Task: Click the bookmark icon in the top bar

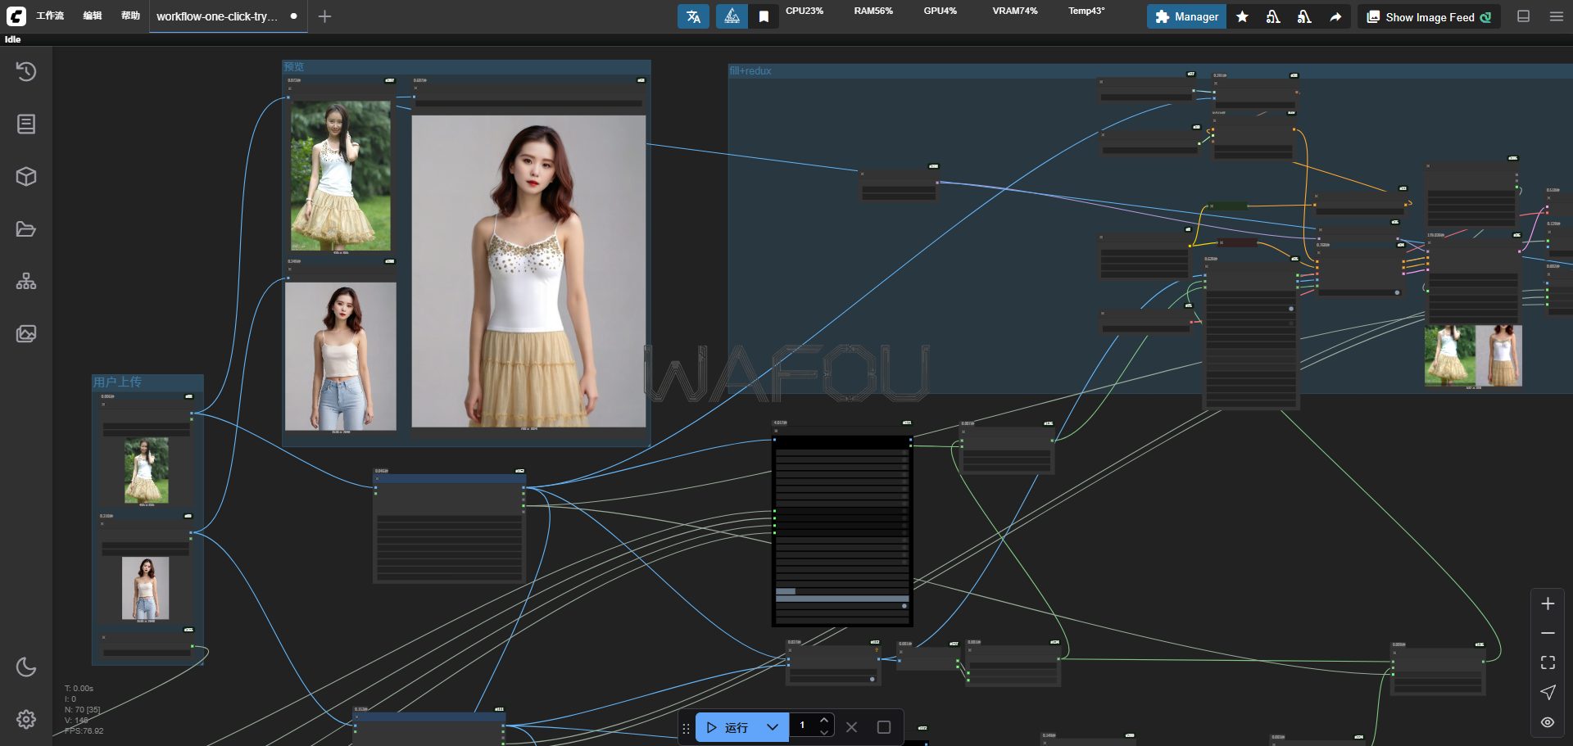Action: point(764,16)
